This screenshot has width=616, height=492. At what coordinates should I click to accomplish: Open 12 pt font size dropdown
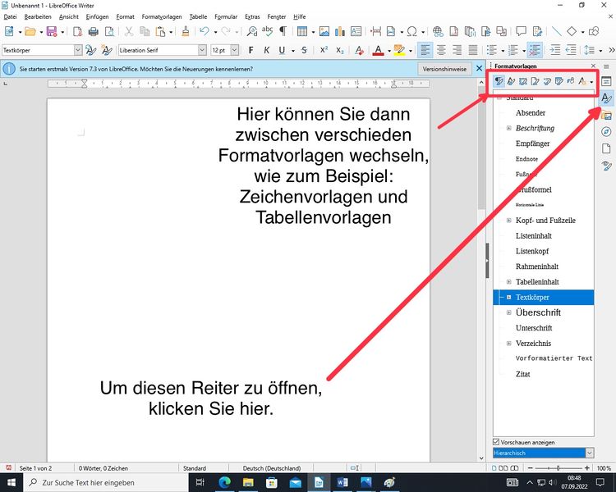235,50
